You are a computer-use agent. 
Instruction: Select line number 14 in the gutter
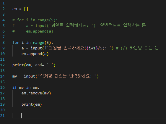pos(2,76)
